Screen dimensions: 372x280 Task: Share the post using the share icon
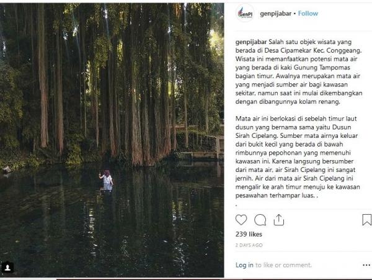pos(279,220)
